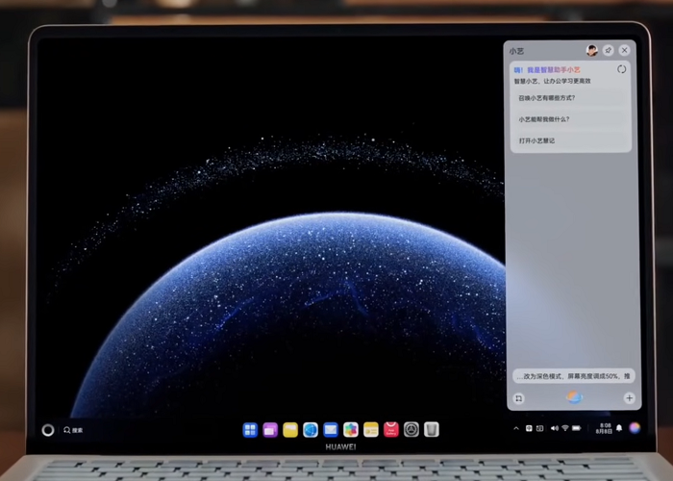Open the purple window app in dock
This screenshot has height=481, width=673.
coord(270,429)
